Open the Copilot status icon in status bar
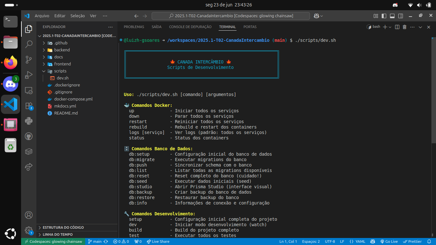 [x=372, y=241]
